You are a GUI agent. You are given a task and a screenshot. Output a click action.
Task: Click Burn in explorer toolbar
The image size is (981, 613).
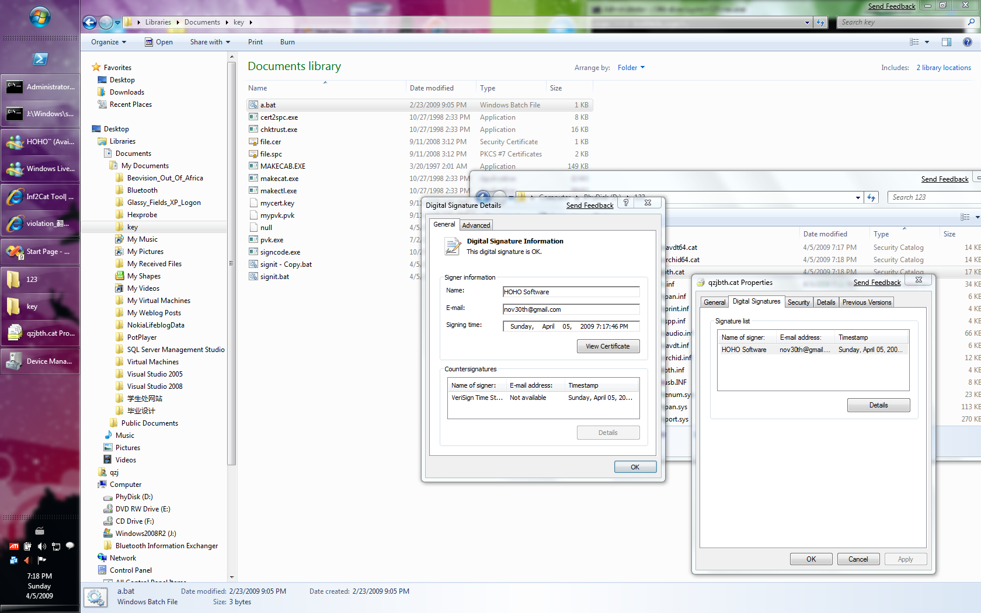tap(287, 42)
